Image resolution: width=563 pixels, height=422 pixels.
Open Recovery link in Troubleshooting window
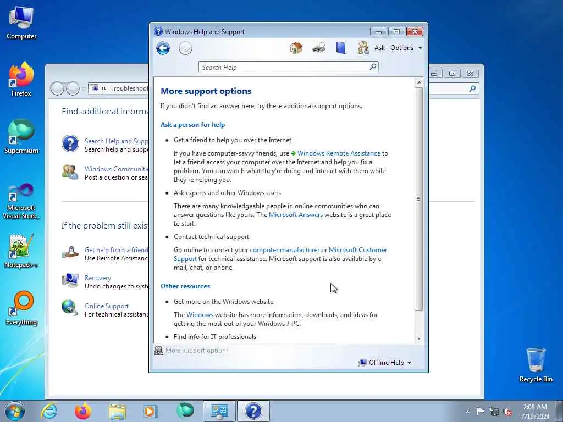(98, 278)
